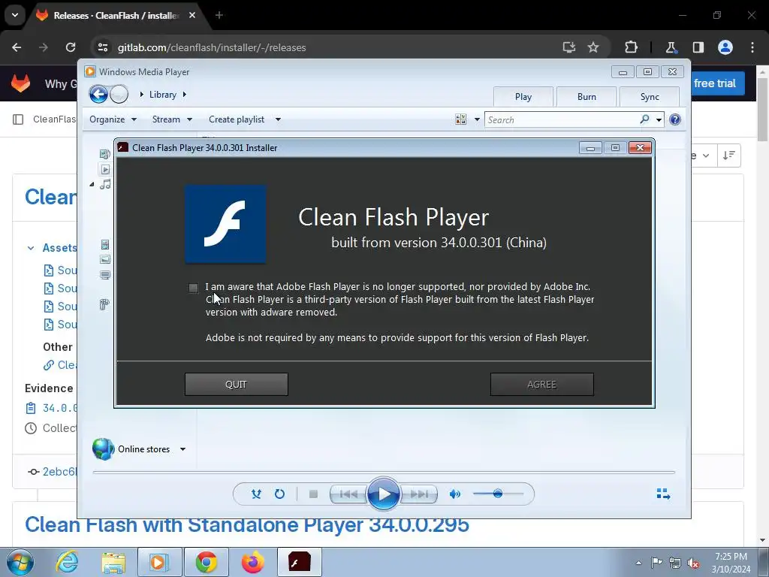
Task: Open Firefox from the taskbar
Action: tap(253, 562)
